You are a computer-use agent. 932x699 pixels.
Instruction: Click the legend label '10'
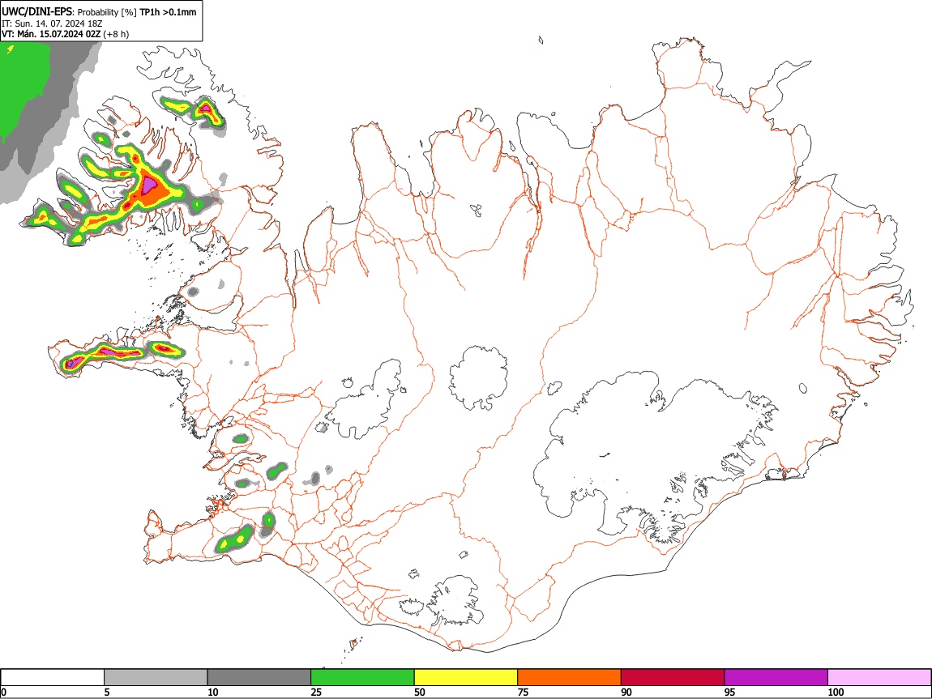coord(213,692)
